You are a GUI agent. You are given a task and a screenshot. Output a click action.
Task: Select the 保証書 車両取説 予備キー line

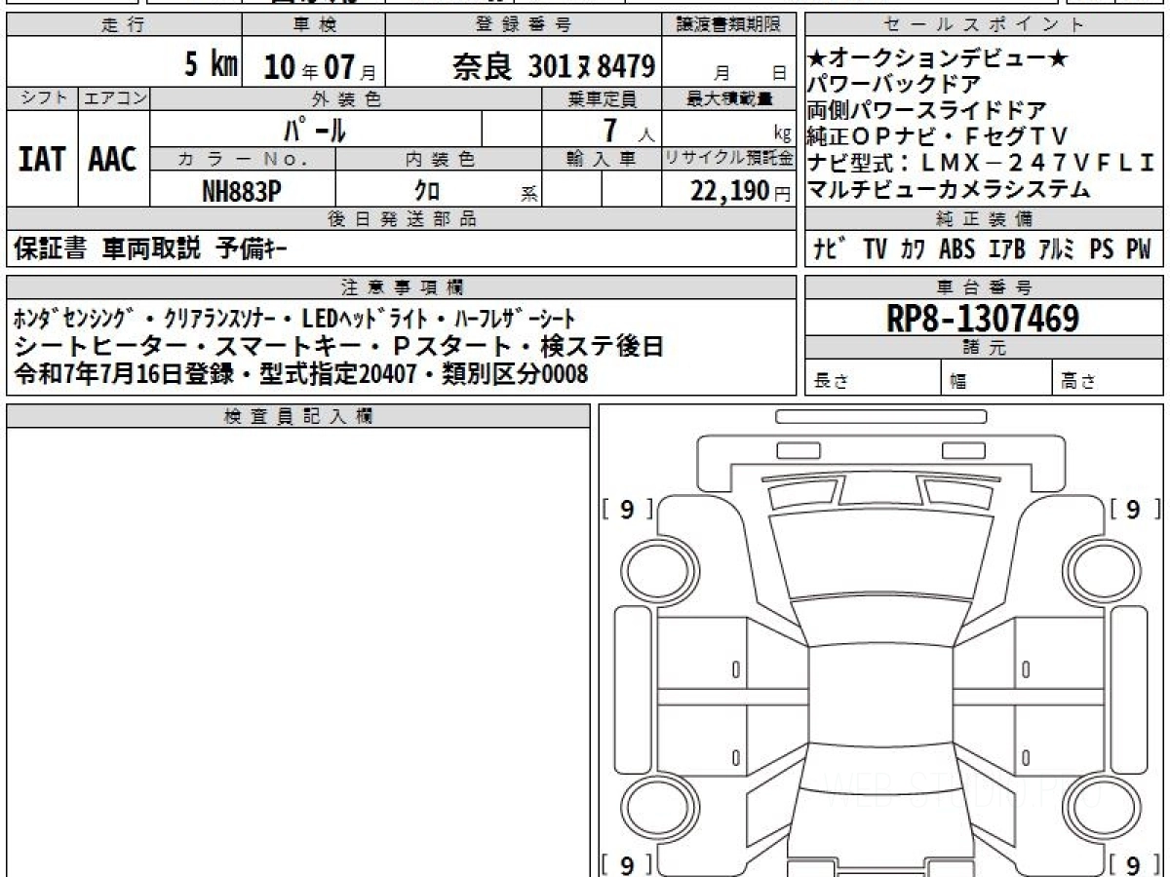click(151, 249)
